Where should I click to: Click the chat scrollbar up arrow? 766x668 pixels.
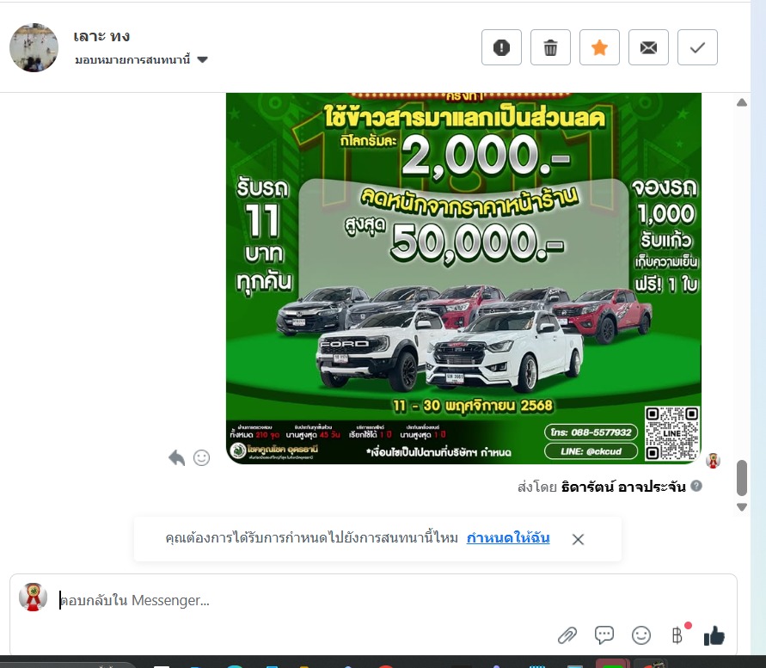(742, 102)
